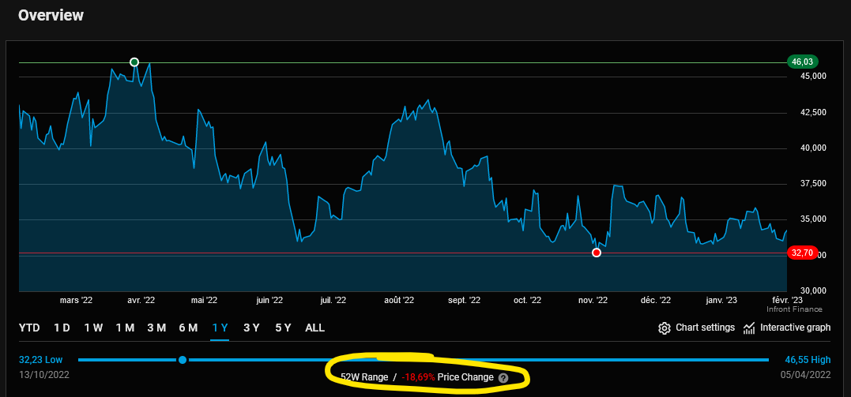851x397 pixels.
Task: Click the red 32,70 price label
Action: point(802,253)
